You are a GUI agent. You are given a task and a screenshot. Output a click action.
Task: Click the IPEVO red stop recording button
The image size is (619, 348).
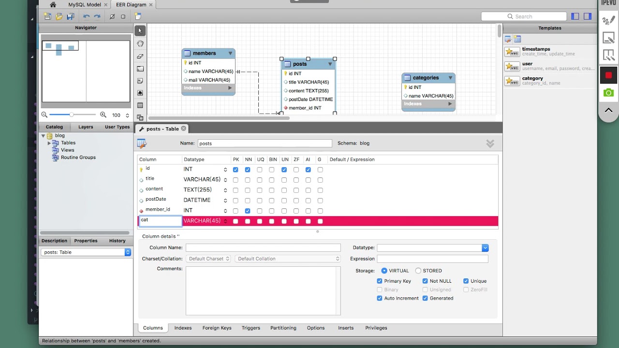coord(608,75)
